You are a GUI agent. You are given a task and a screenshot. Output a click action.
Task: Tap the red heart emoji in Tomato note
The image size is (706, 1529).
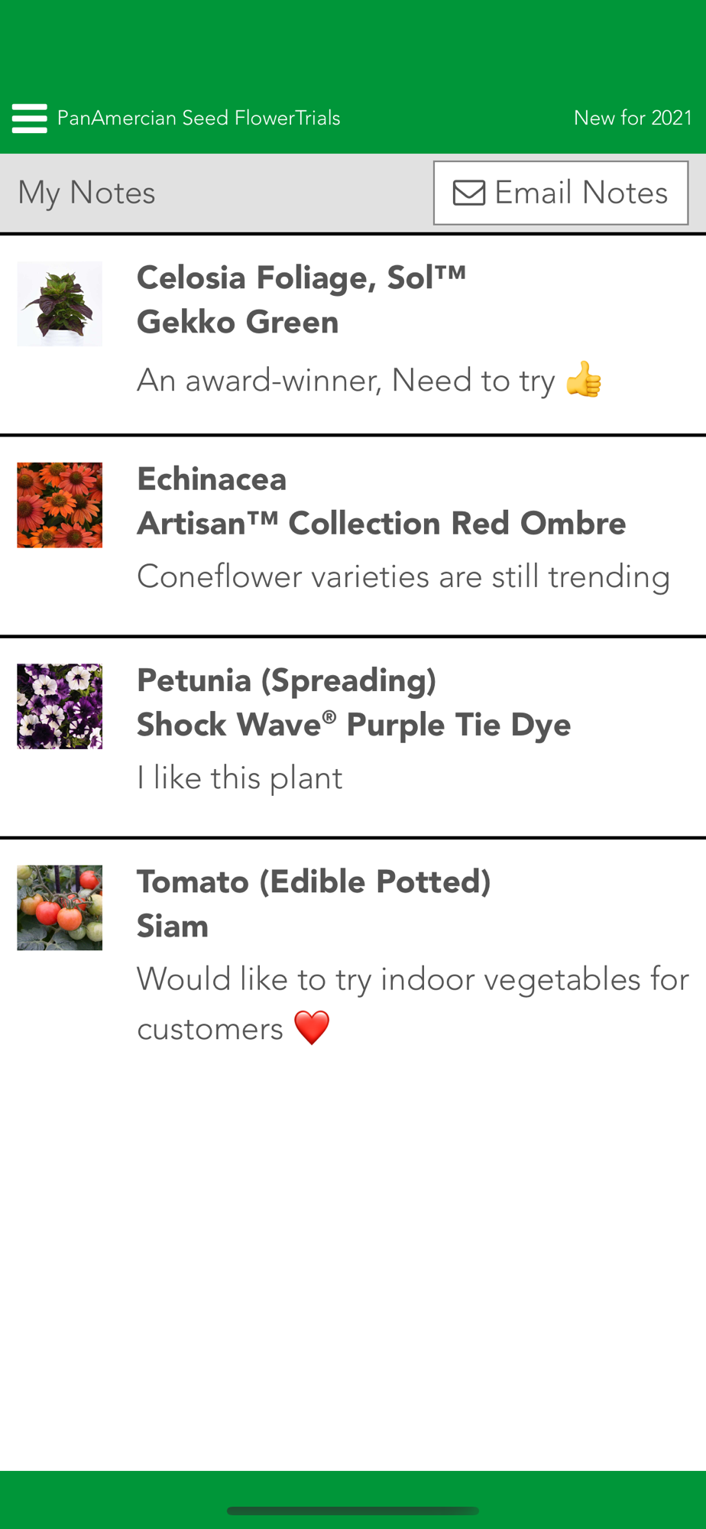312,1027
